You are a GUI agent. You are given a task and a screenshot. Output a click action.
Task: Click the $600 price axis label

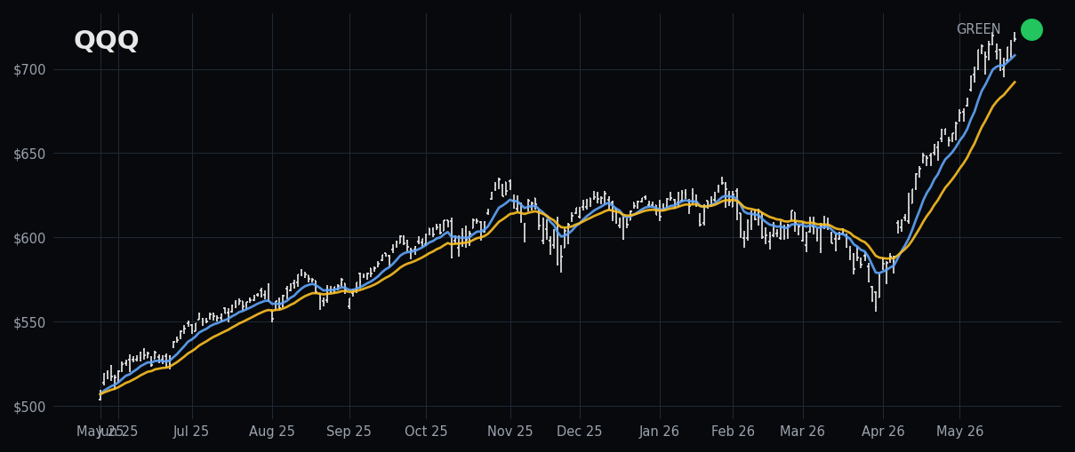[x=28, y=238]
